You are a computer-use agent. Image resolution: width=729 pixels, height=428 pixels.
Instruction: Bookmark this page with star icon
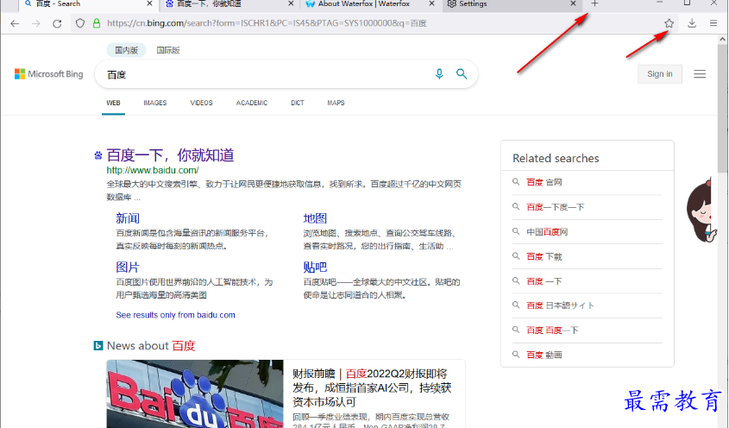point(669,23)
